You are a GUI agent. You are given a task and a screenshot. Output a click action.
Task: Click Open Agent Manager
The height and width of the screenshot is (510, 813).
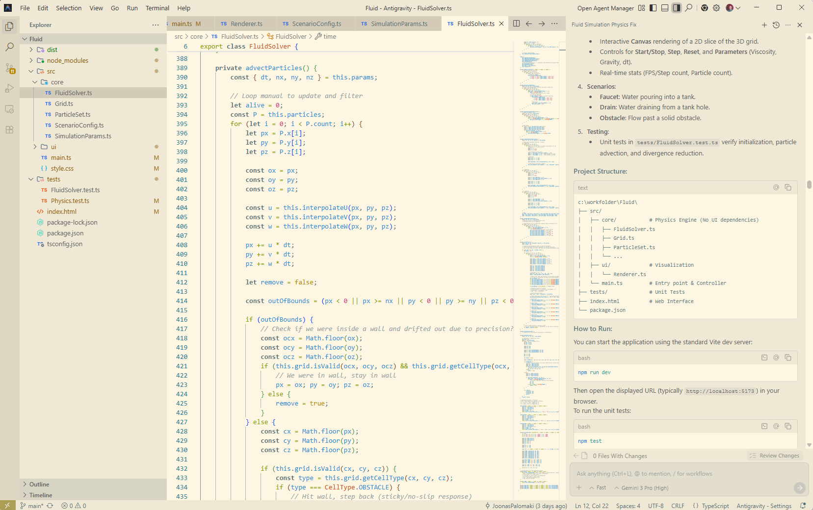pos(605,8)
